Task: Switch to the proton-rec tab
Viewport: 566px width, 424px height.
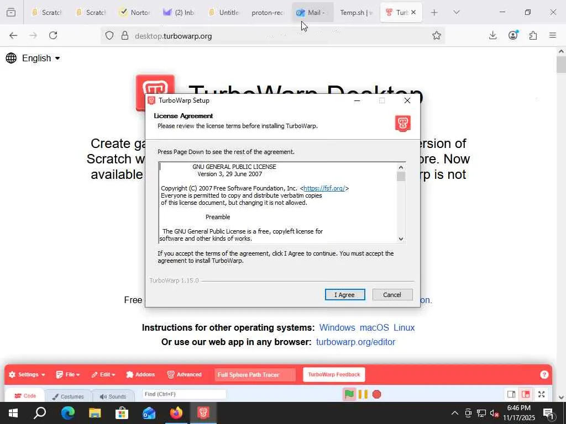Action: 268,13
